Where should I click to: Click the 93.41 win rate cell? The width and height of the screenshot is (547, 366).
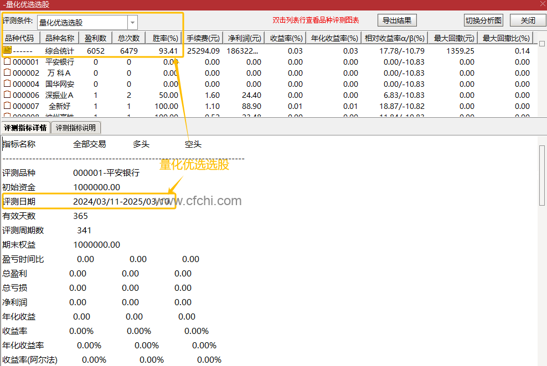[x=168, y=51]
